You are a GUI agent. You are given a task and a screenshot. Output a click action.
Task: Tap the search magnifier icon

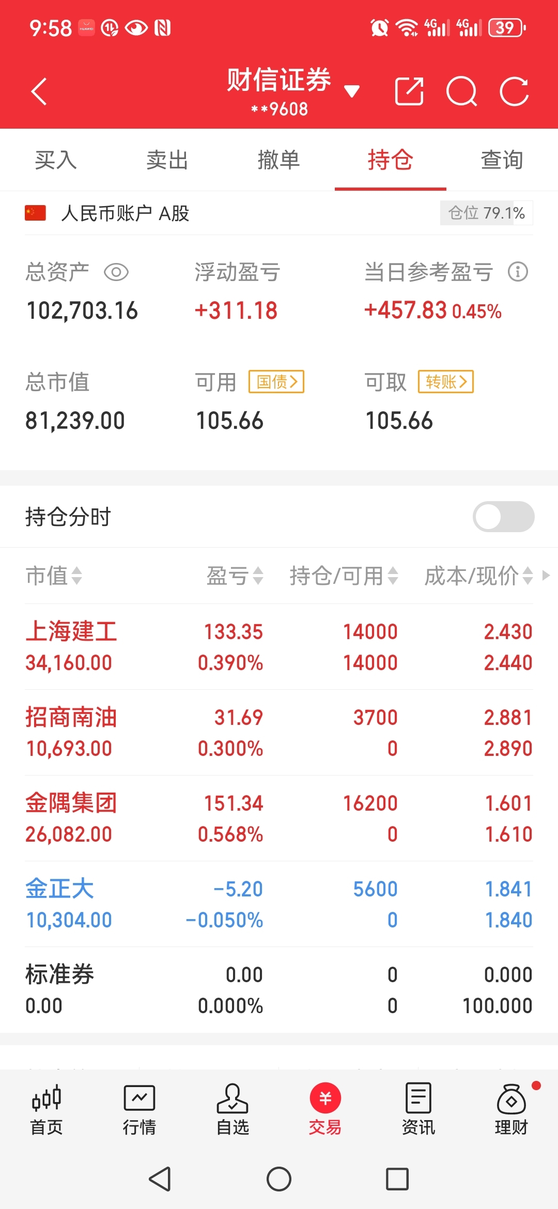click(x=461, y=91)
